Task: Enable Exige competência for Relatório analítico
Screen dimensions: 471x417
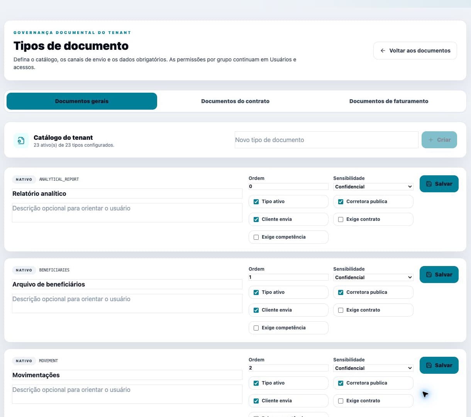Action: pyautogui.click(x=256, y=237)
